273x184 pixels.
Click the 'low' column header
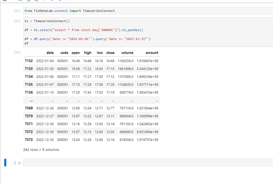pyautogui.click(x=100, y=53)
